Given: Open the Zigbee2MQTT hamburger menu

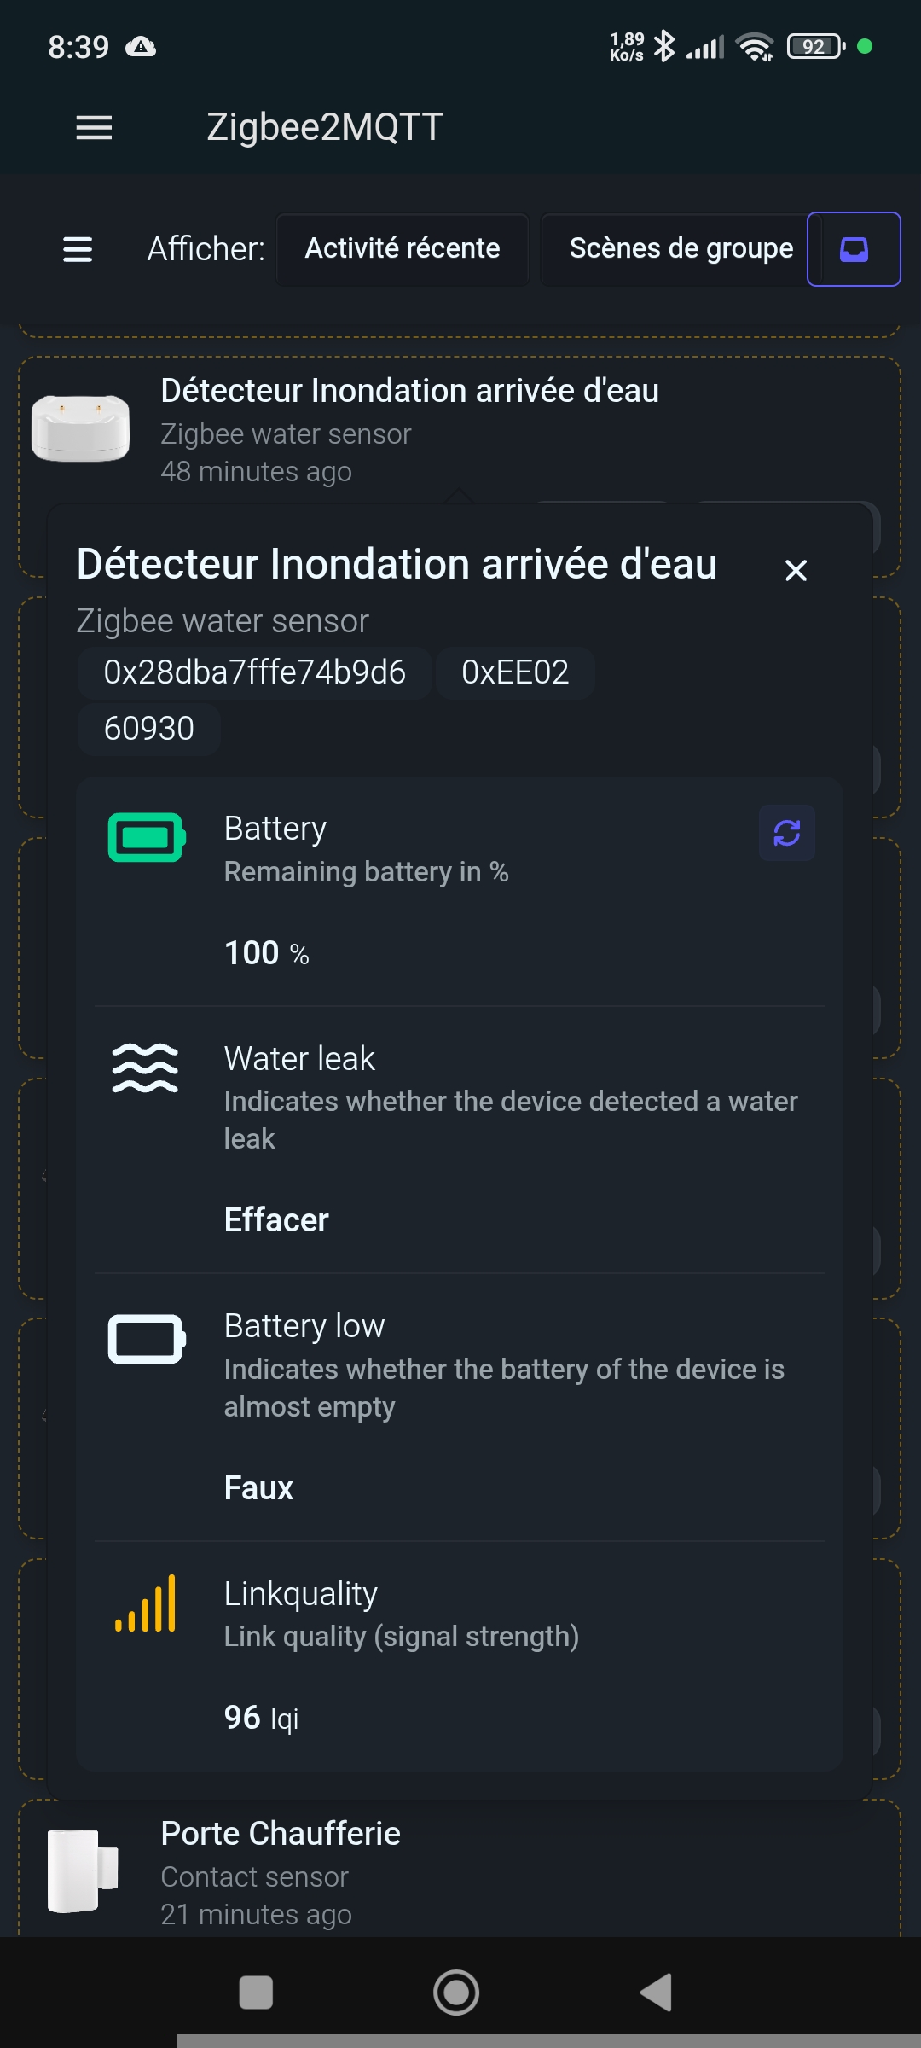Looking at the screenshot, I should pos(94,128).
